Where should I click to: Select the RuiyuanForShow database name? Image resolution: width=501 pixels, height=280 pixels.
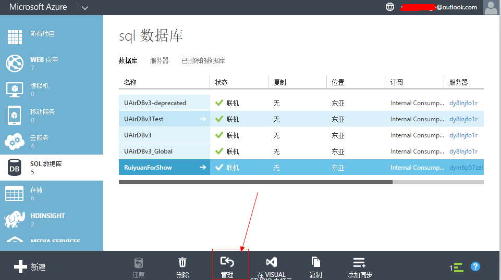coord(148,168)
